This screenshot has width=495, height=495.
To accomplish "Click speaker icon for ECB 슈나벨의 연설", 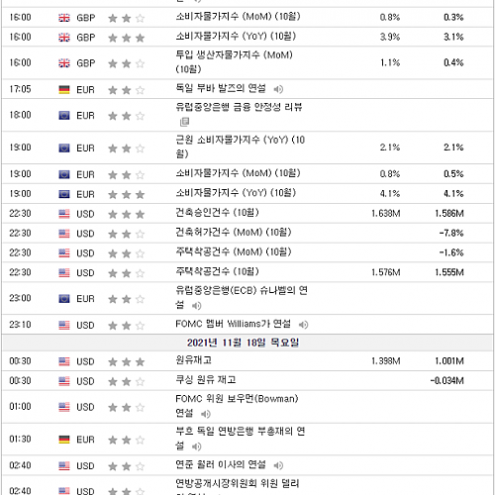I will 196,306.
